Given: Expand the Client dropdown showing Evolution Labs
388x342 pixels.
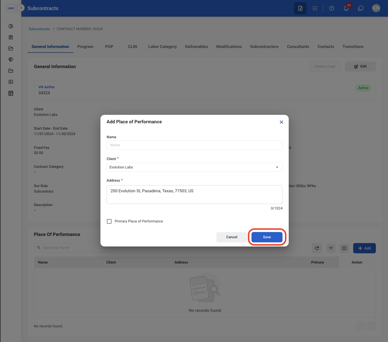Looking at the screenshot, I should click(x=194, y=167).
